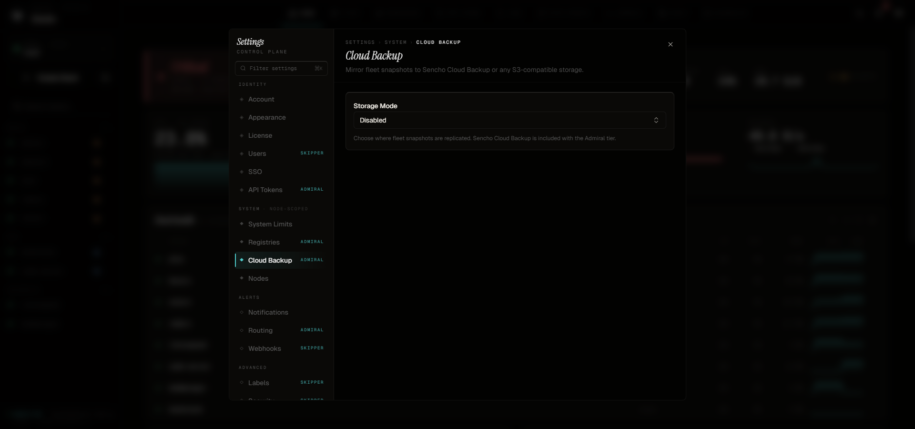Click the active diamond icon beside Cloud Backup
This screenshot has height=429, width=915.
[x=242, y=260]
